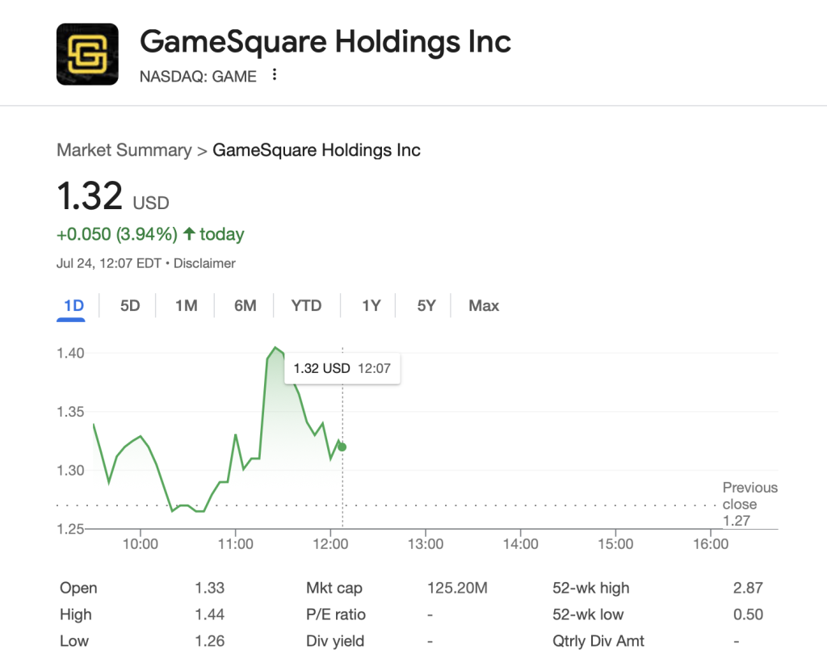Click the green up arrow next to today
Viewport: 827px width, 654px height.
click(x=189, y=234)
